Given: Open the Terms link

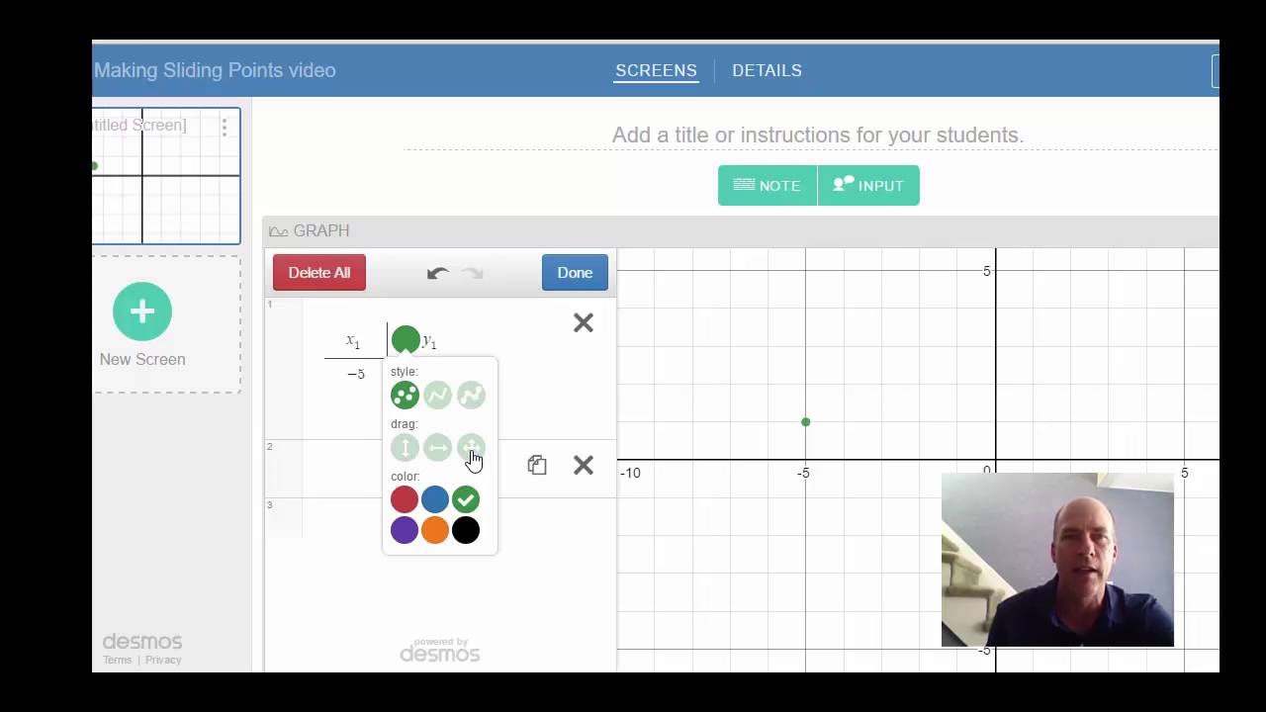Looking at the screenshot, I should coord(117,660).
